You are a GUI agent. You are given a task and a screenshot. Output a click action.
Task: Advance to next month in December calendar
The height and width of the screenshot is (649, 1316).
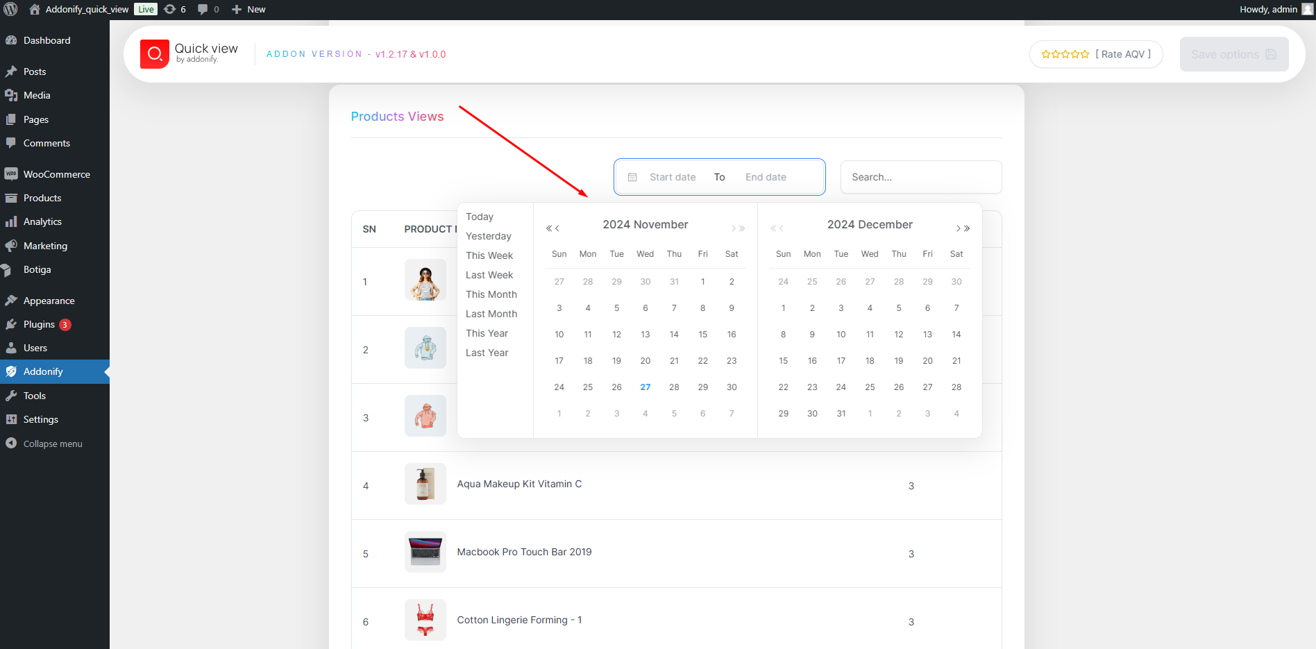(x=958, y=228)
